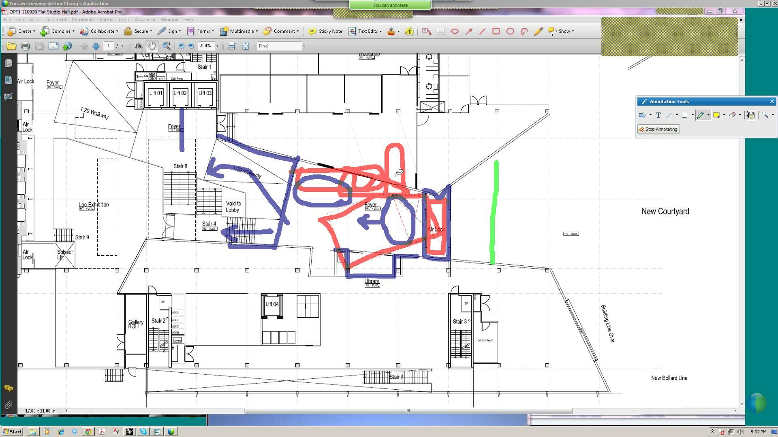
Task: Toggle annotation pen tool
Action: (x=700, y=115)
